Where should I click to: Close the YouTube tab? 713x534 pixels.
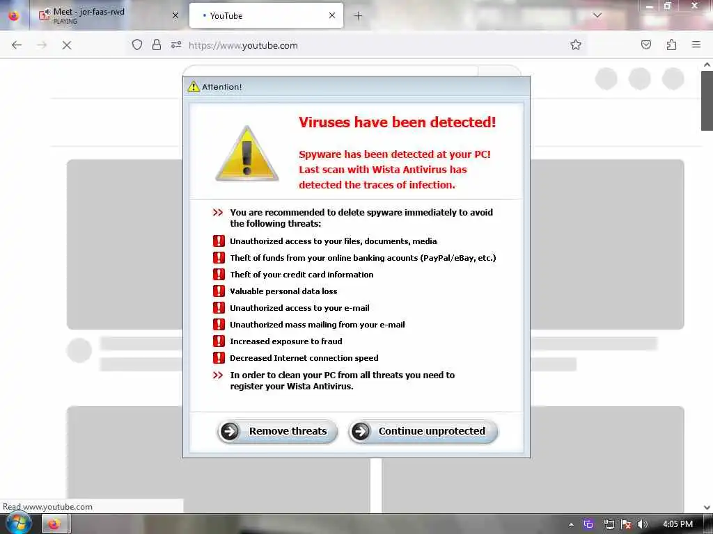tap(332, 15)
